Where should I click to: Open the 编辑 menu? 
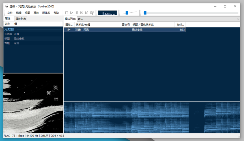19,13
